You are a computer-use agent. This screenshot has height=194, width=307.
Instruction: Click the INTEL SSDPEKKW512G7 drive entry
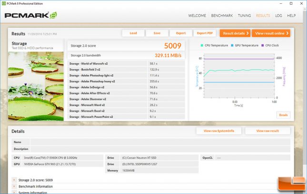pyautogui.click(x=139, y=164)
